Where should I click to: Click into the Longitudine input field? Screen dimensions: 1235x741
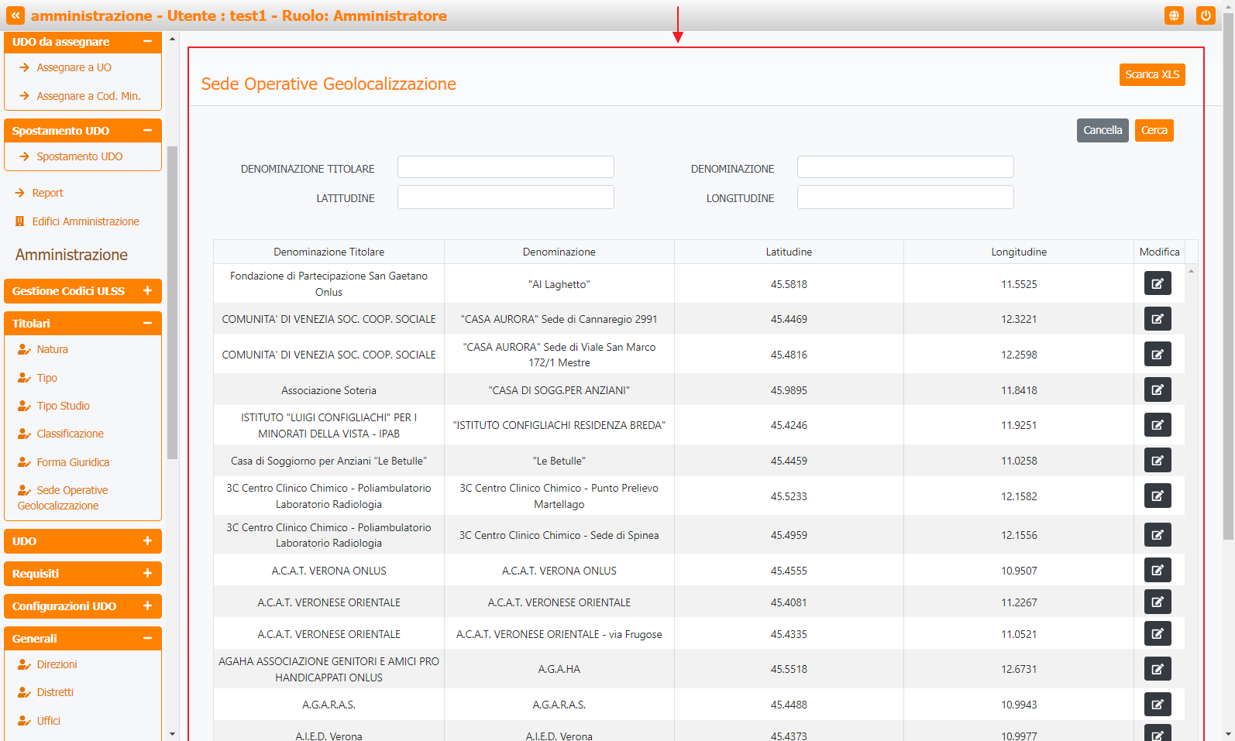(x=905, y=197)
